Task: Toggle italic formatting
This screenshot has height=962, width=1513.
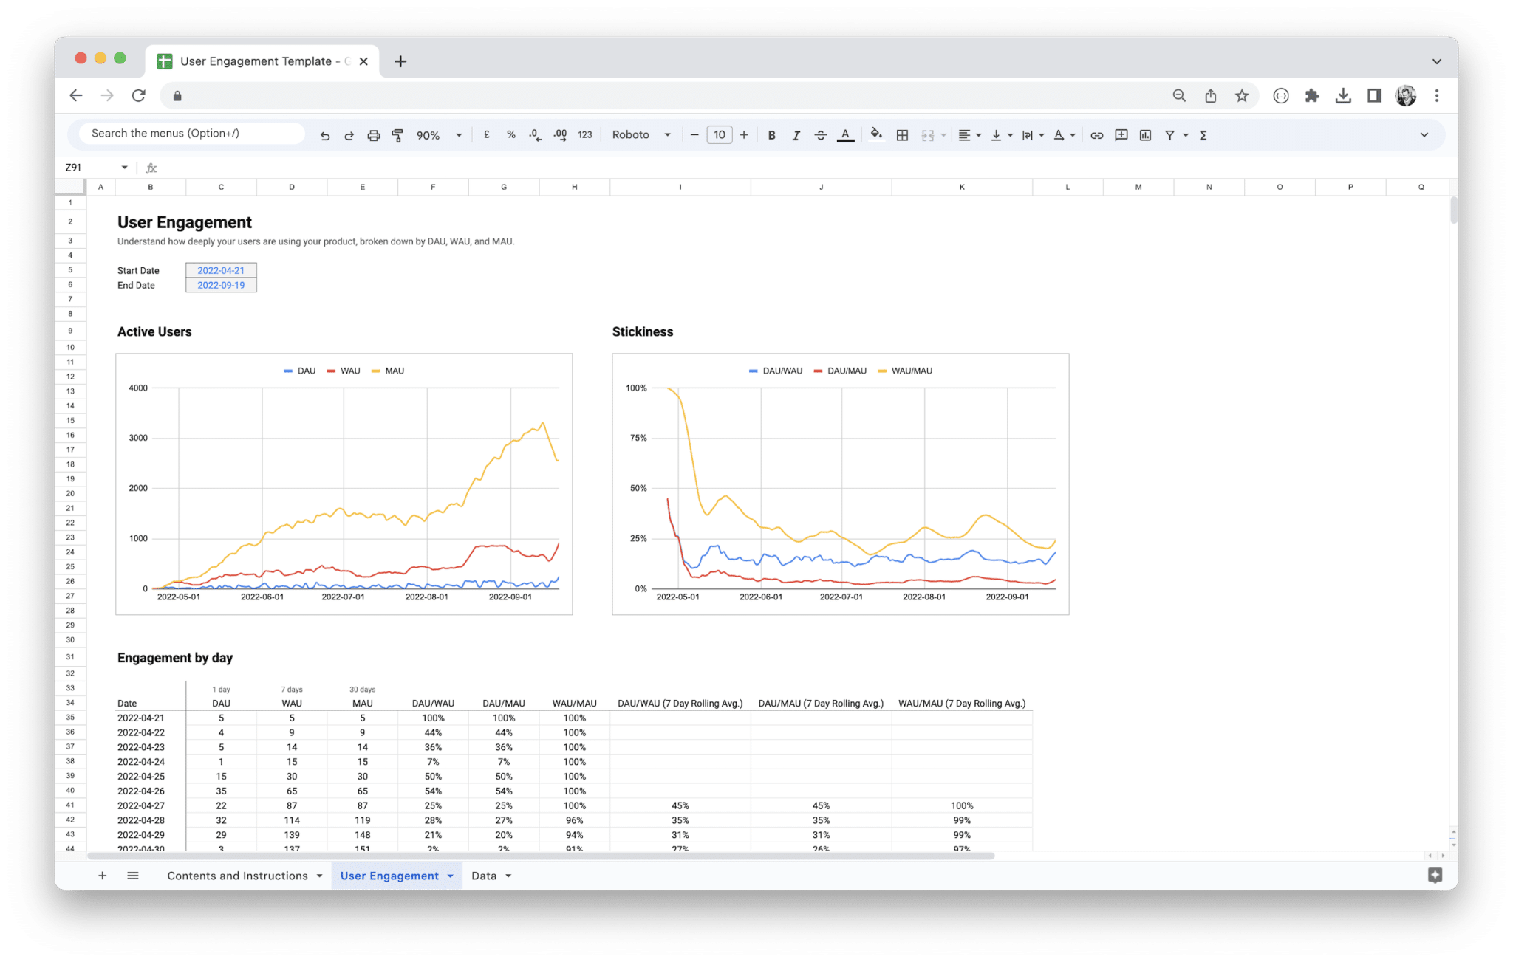Action: pos(796,134)
